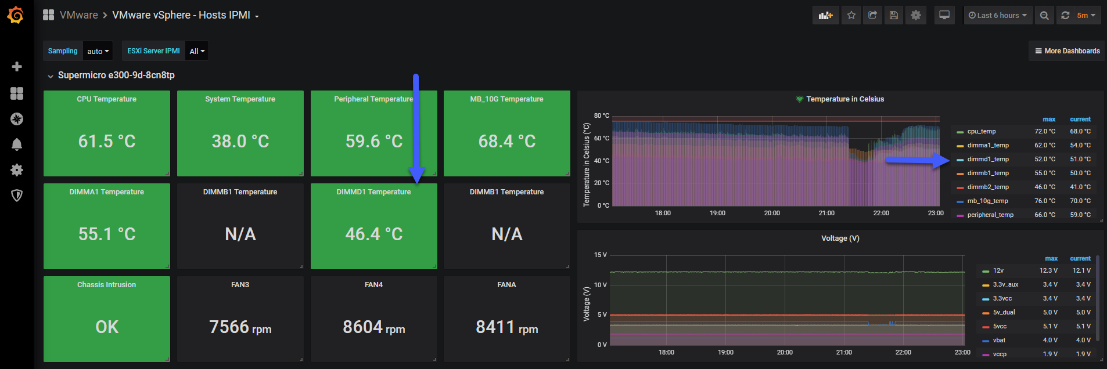The height and width of the screenshot is (369, 1107).
Task: Click the VMware folder breadcrumb link
Action: tap(79, 15)
